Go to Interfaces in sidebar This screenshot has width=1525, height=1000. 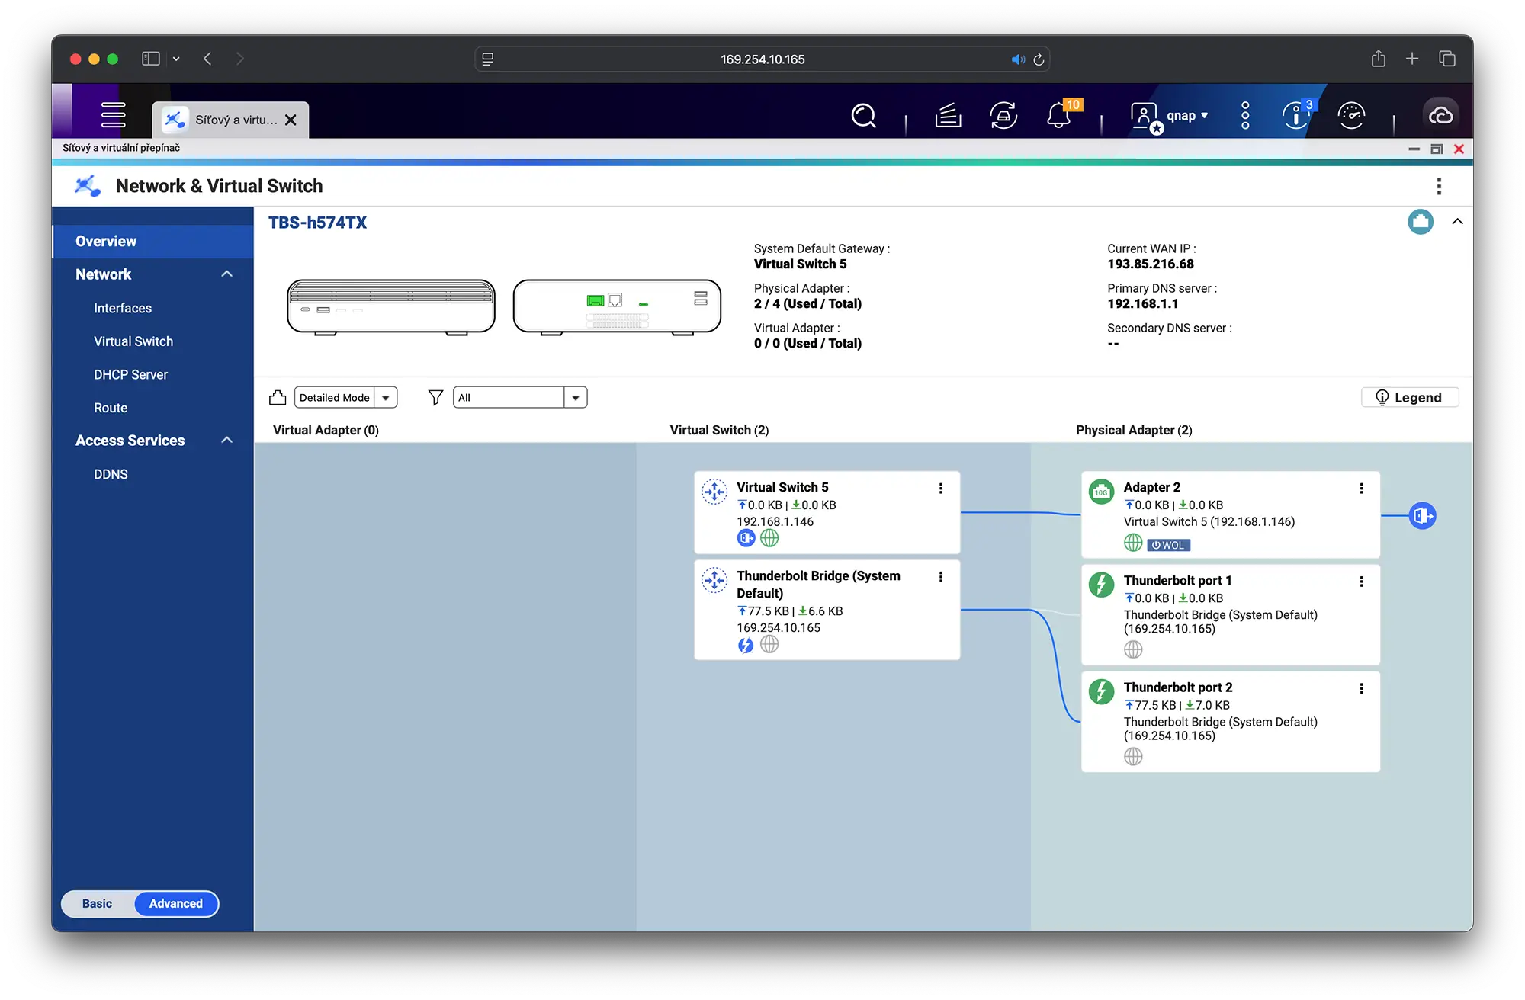point(123,308)
